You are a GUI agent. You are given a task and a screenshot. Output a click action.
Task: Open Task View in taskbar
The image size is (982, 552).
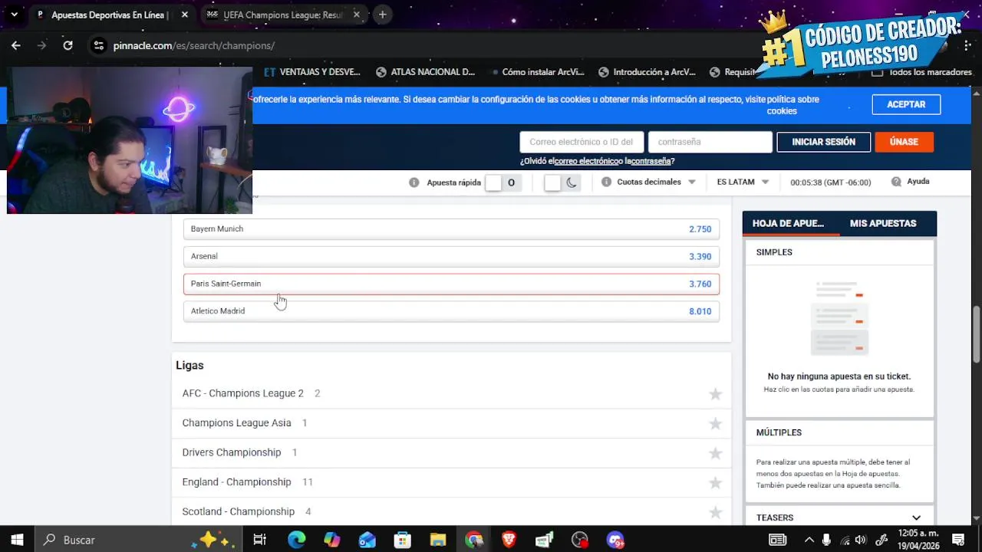259,540
